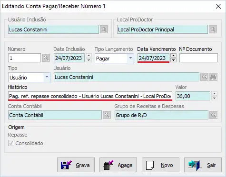Increase Data Vencimento with up arrow
This screenshot has width=226, height=177.
pos(174,56)
